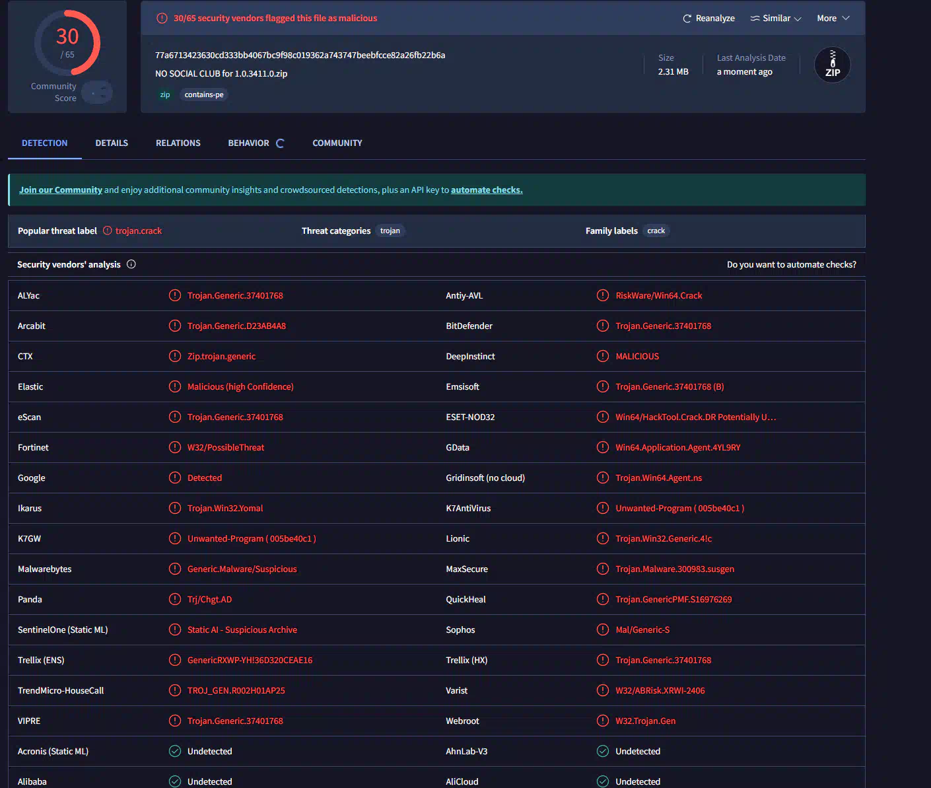The height and width of the screenshot is (788, 931).
Task: Click the contains-pe tag
Action: 204,95
